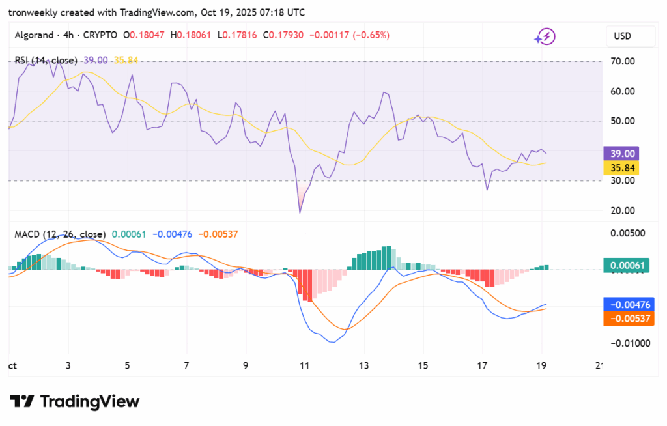Click the yellow 35.84 RSI axis tag
Viewport: 667px width, 426px height.
(x=622, y=168)
